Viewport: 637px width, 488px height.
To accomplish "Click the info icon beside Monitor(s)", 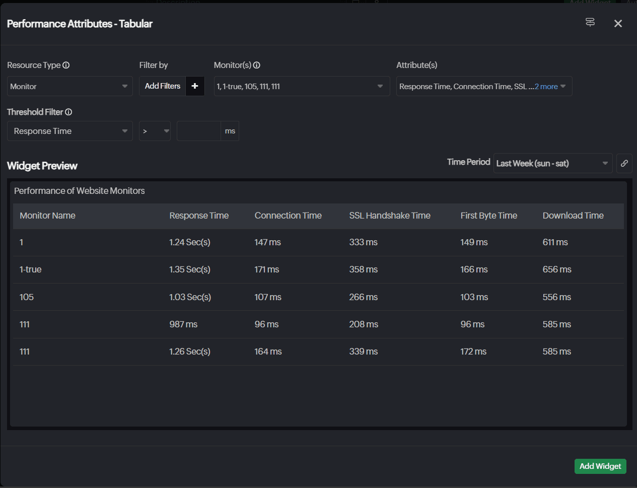I will point(257,65).
